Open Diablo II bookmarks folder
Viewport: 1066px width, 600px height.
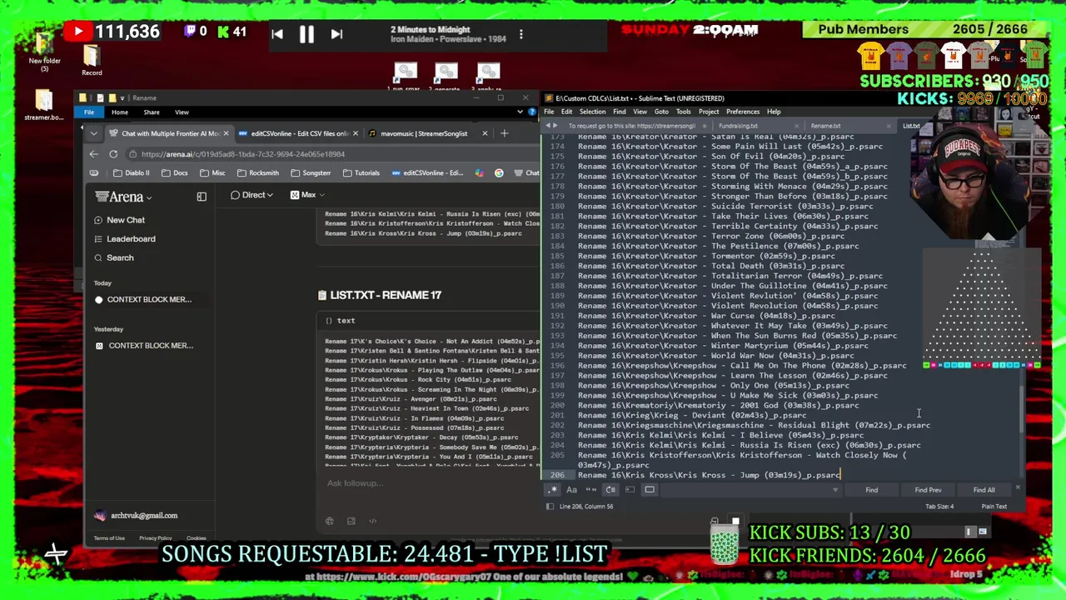(x=131, y=173)
